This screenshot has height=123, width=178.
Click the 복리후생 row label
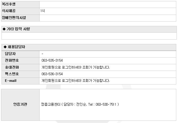click(9, 4)
